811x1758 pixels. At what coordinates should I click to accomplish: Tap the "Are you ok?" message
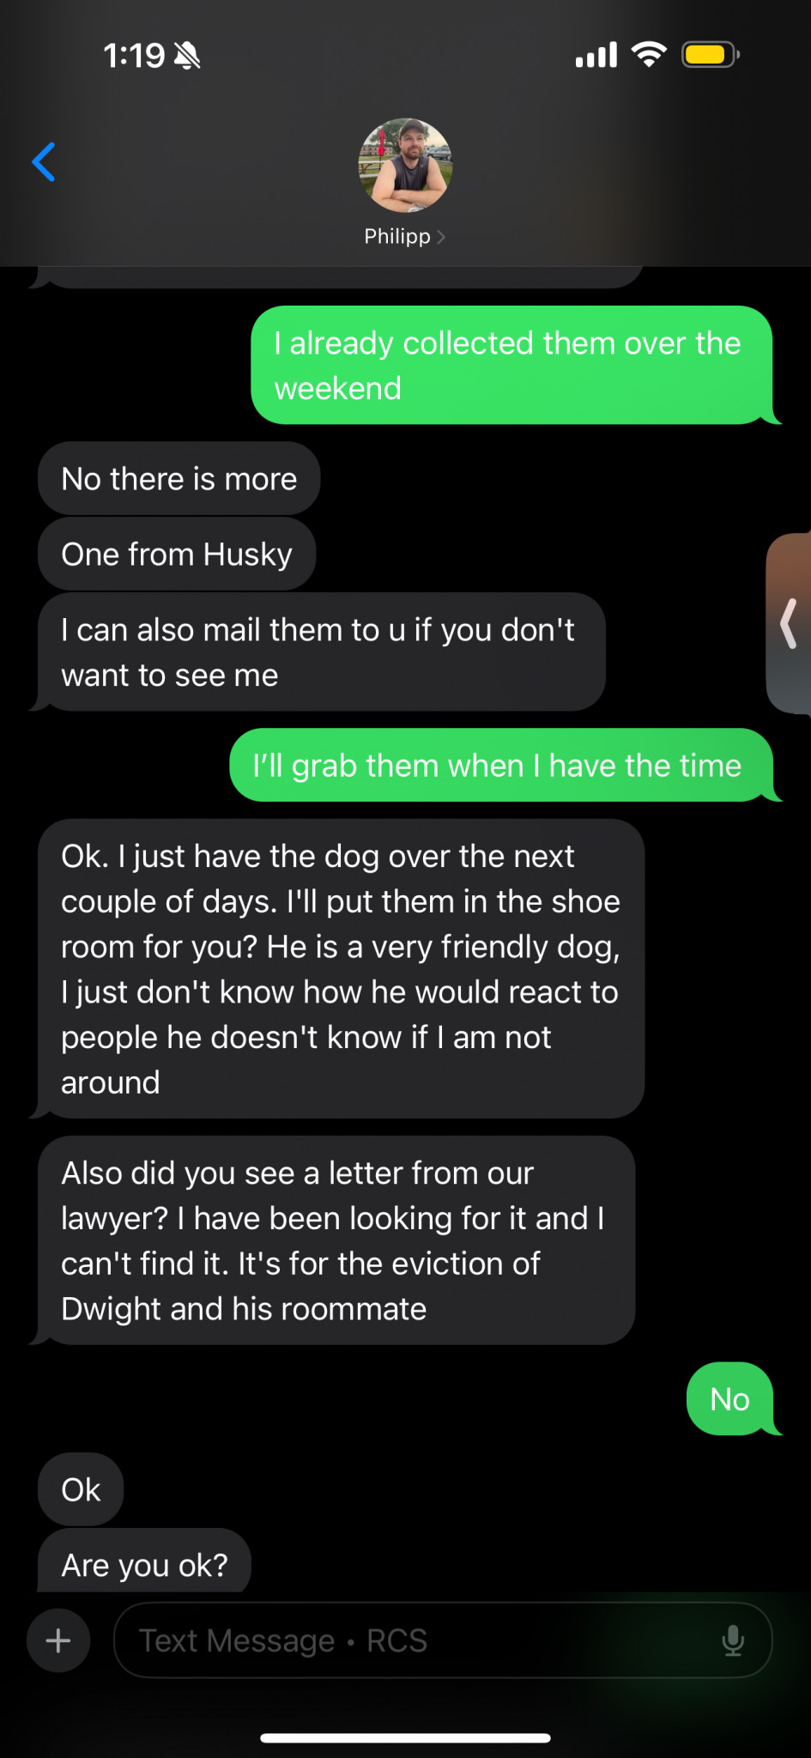(x=144, y=1561)
